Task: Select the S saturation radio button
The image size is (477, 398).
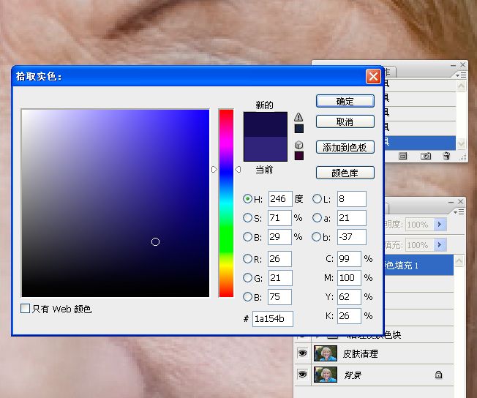Action: click(x=247, y=218)
